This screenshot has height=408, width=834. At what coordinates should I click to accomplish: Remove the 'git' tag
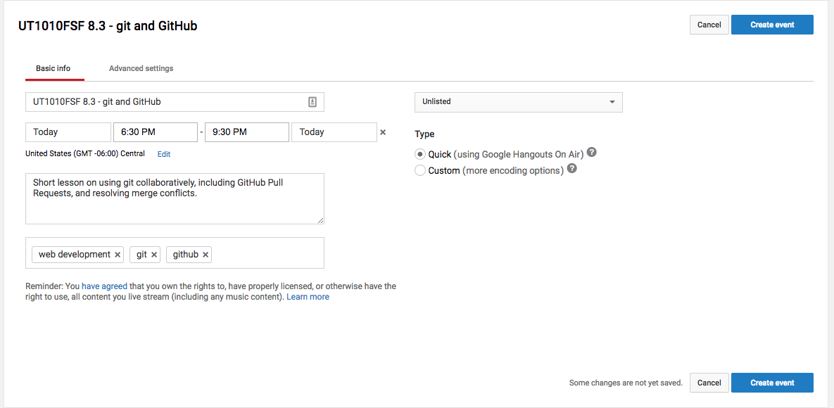(x=154, y=255)
